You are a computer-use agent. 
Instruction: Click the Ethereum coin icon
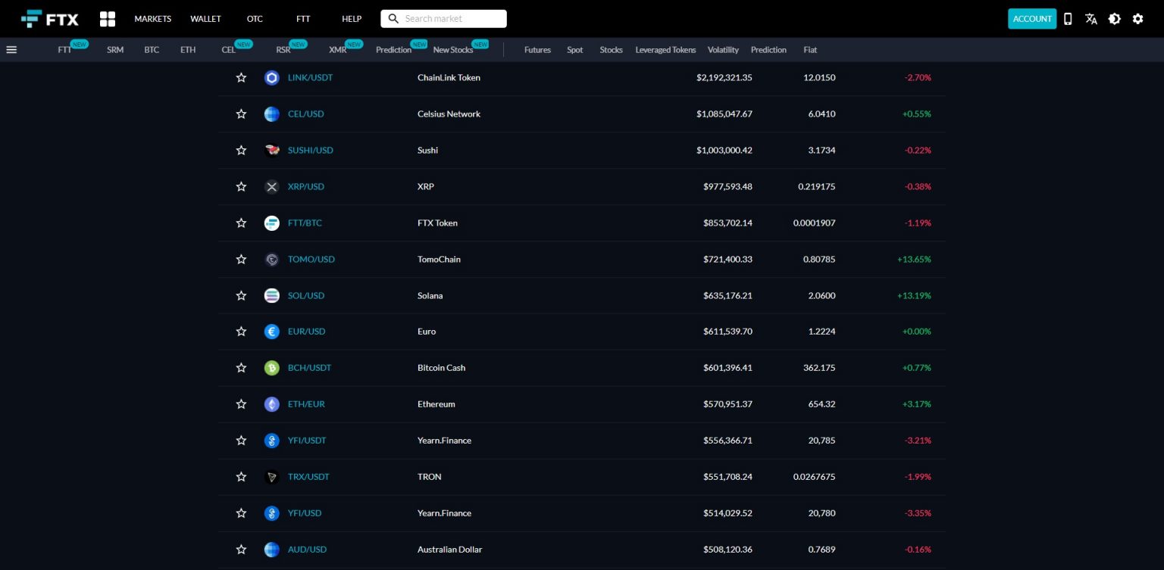271,404
